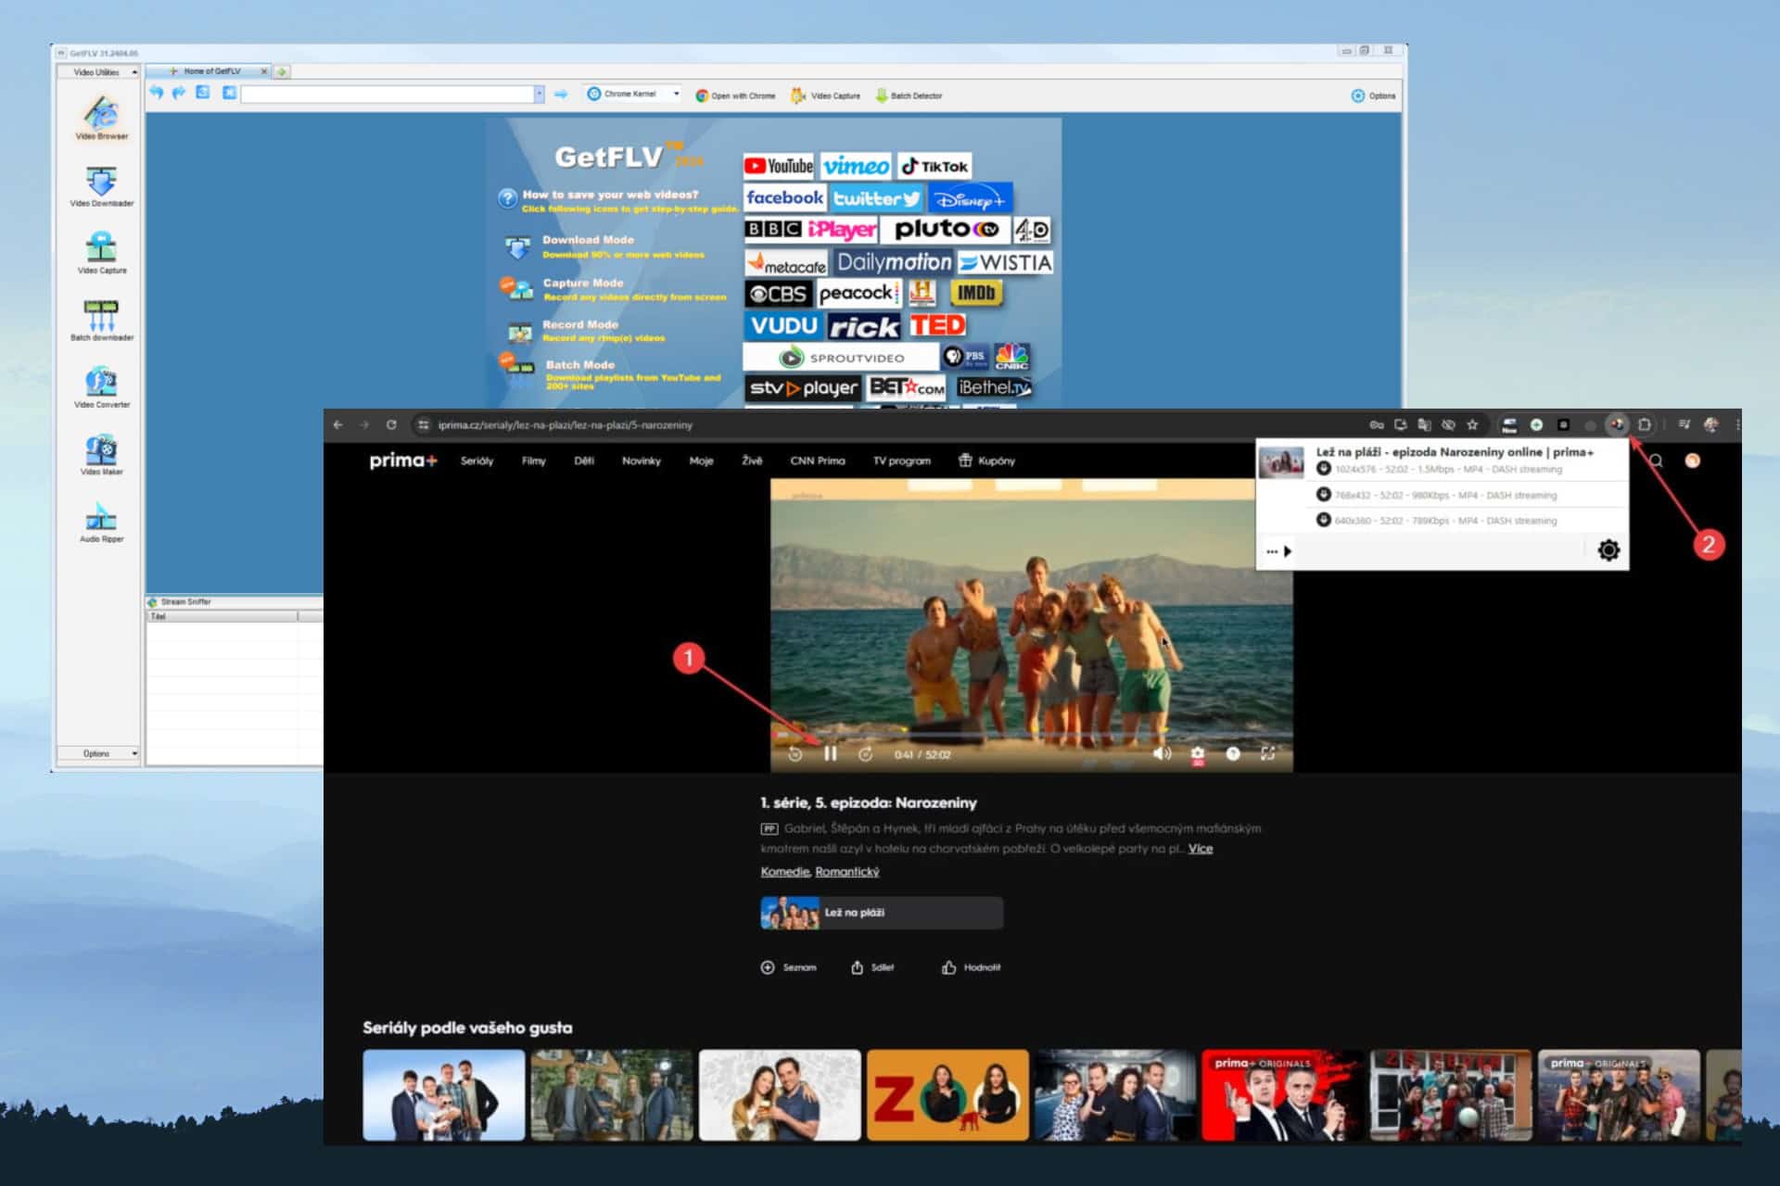
Task: Click GetFLV address input field
Action: point(388,94)
